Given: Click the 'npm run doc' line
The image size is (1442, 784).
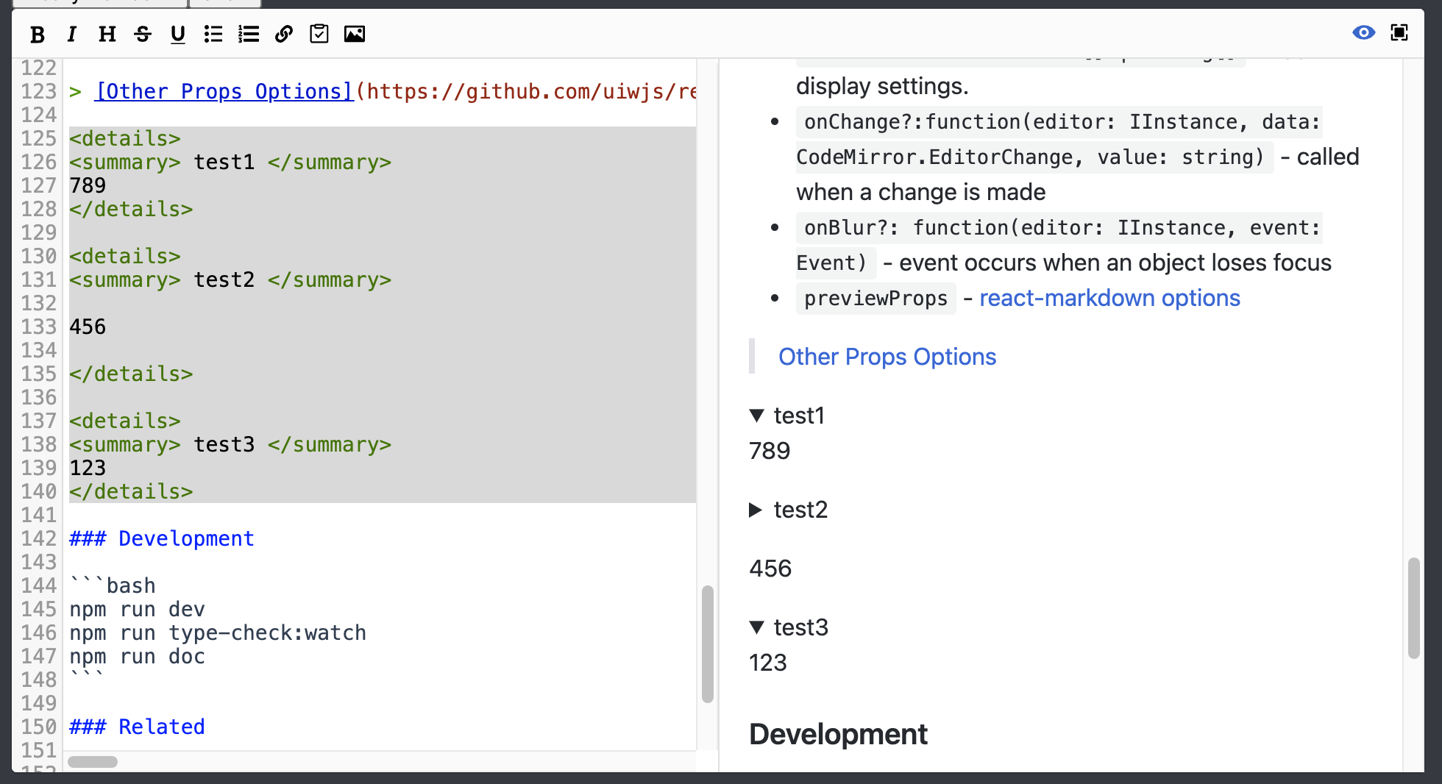Looking at the screenshot, I should [137, 656].
